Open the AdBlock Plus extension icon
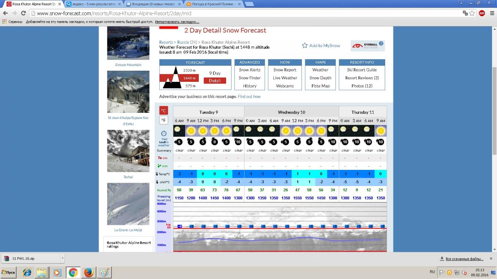 tap(482, 13)
